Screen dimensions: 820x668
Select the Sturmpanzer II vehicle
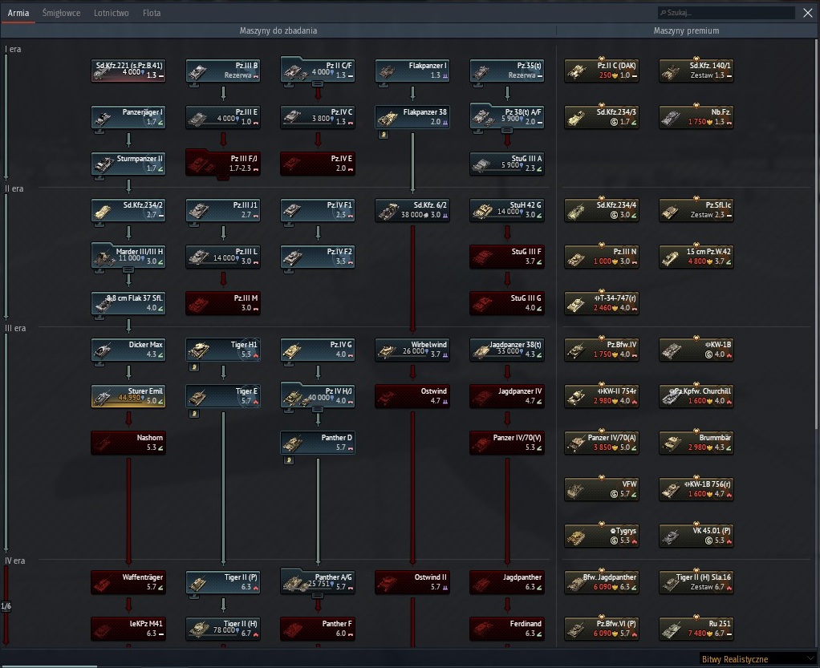[128, 164]
